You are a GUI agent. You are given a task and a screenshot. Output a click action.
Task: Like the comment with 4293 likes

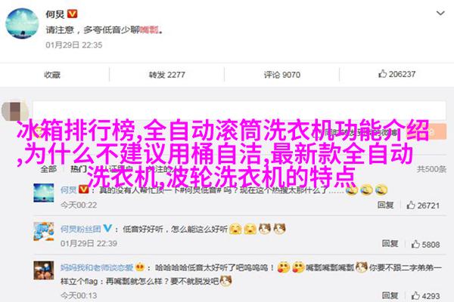pos(425,296)
